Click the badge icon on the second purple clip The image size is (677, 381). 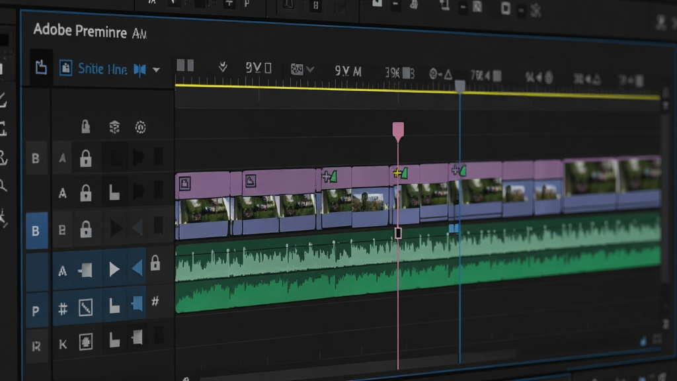(251, 181)
